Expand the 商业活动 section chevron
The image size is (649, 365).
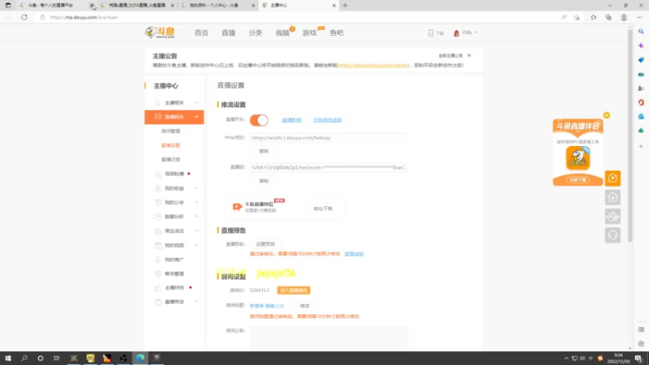(x=196, y=231)
